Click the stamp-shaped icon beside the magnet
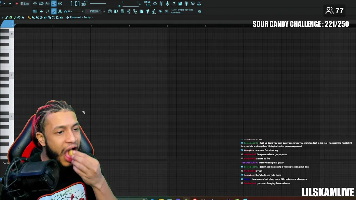Viewport: 356px width, 200px height. pos(60,11)
